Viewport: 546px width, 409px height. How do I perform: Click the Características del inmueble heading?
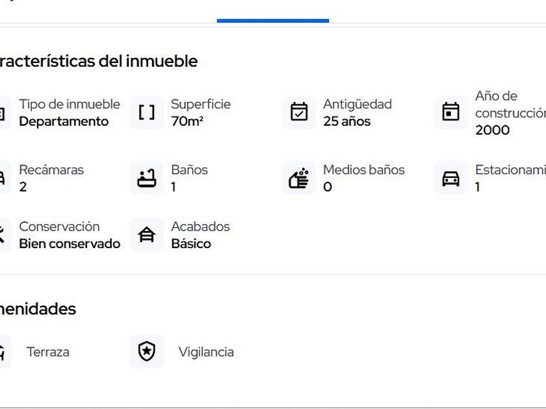click(x=97, y=62)
